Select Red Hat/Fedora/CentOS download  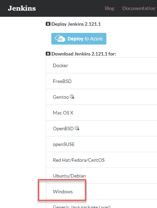point(102,160)
